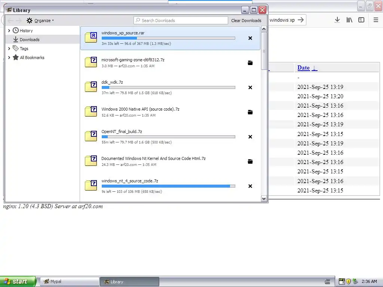Image resolution: width=383 pixels, height=287 pixels.
Task: Expand the History tree node
Action: 9,31
